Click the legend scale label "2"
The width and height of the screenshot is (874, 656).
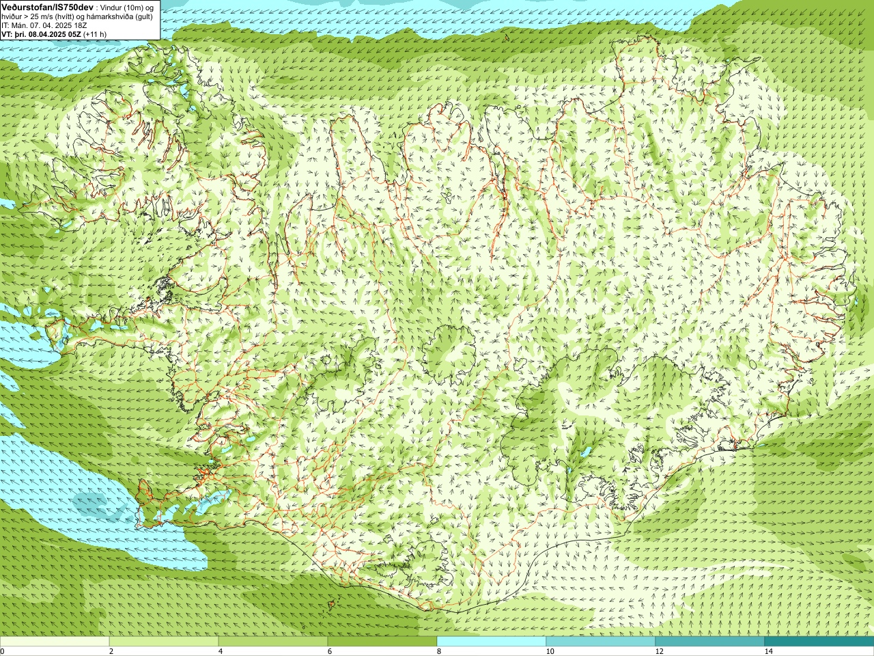click(111, 651)
